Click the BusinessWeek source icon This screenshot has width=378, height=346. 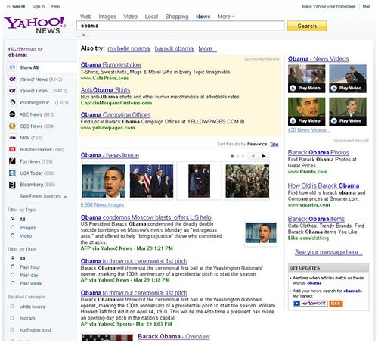click(12, 149)
